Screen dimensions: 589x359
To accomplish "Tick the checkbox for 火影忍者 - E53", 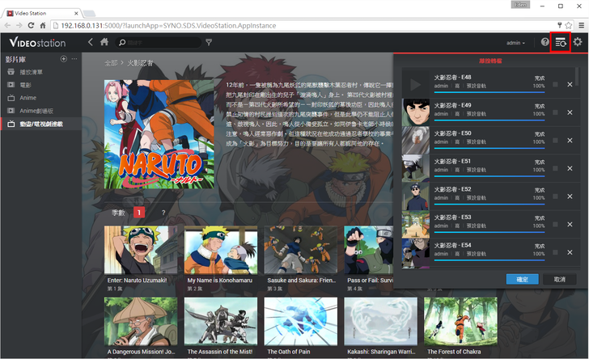I will coord(555,224).
